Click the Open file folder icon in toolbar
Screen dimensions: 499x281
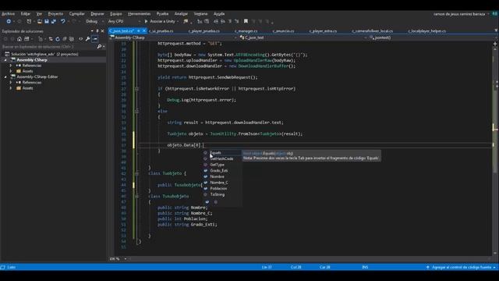(40, 21)
